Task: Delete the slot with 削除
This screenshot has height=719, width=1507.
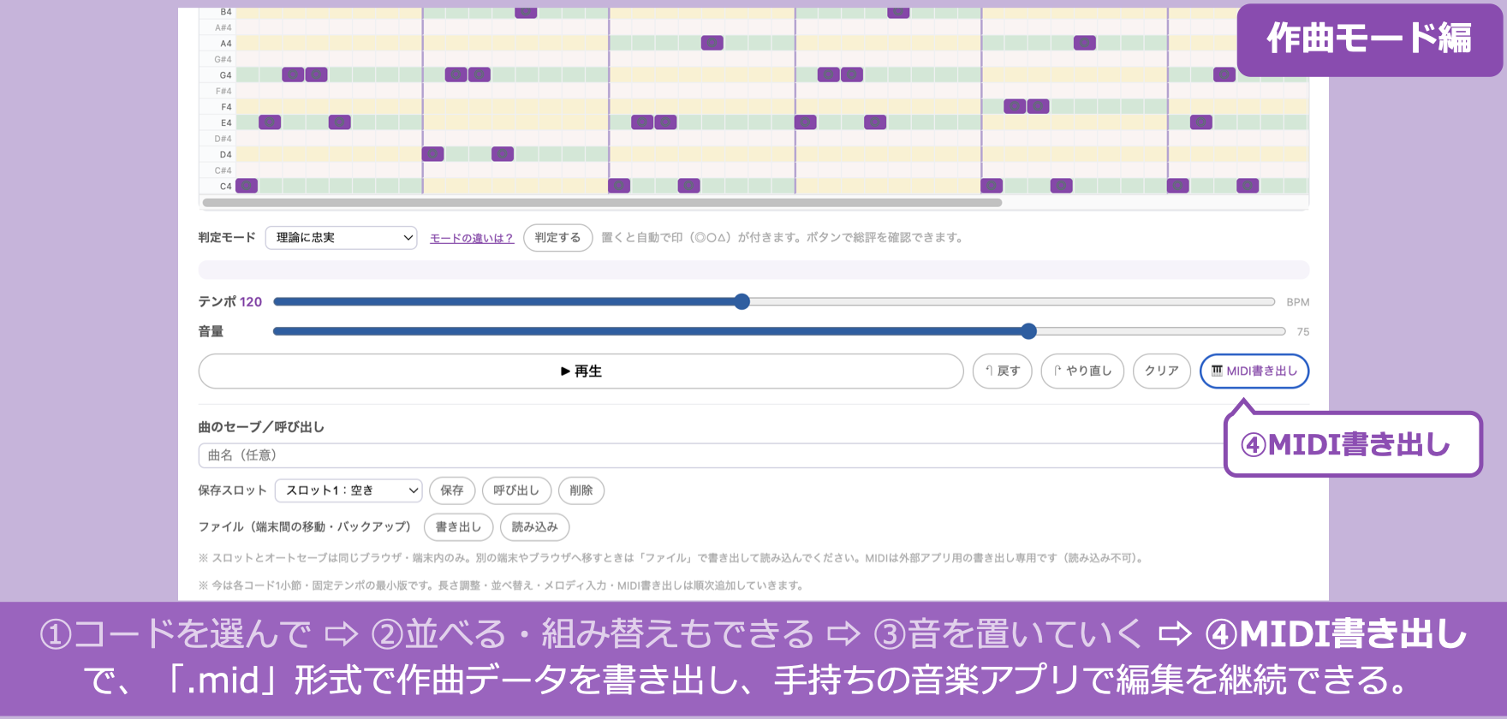Action: click(x=581, y=490)
